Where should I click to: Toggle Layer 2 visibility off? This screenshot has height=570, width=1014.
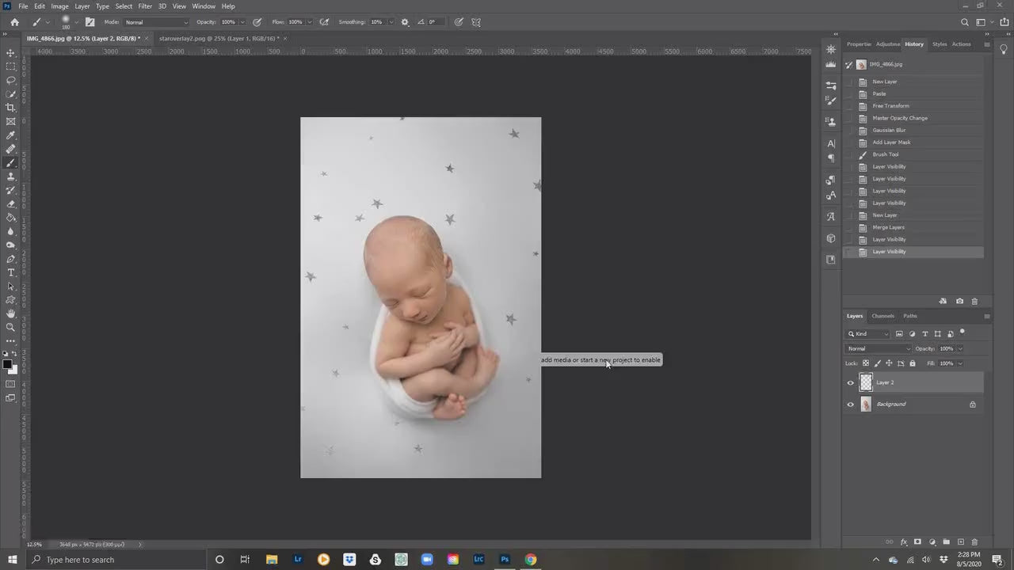[x=850, y=382]
